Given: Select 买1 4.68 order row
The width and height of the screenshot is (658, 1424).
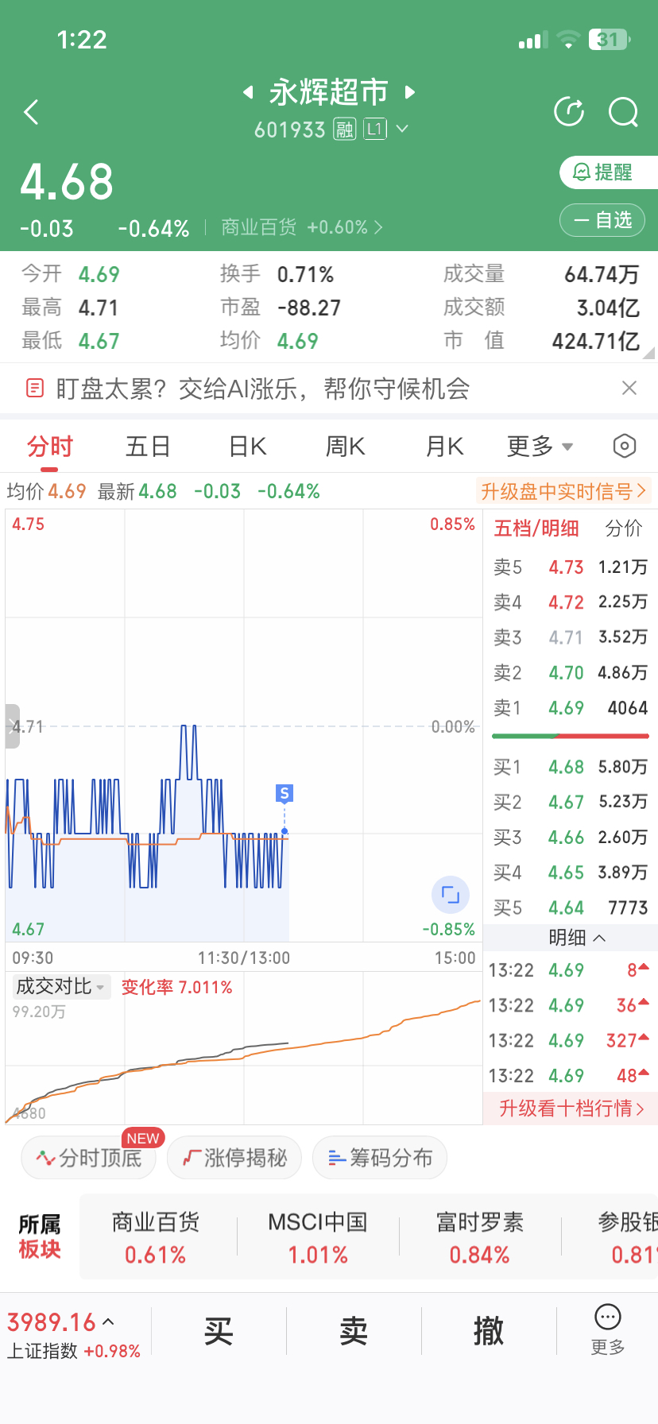Looking at the screenshot, I should click(x=571, y=767).
